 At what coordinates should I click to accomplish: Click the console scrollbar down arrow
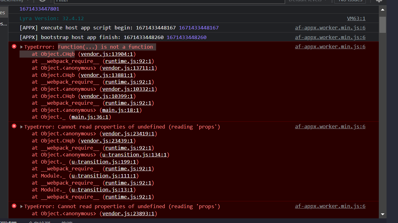[383, 214]
